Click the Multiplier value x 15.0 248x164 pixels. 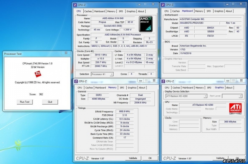point(101,59)
